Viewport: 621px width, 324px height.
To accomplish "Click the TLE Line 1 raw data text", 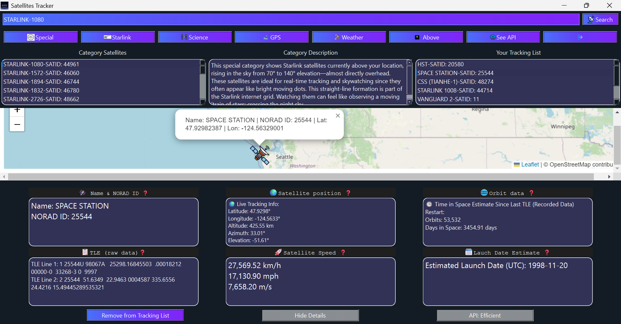I will (x=106, y=268).
